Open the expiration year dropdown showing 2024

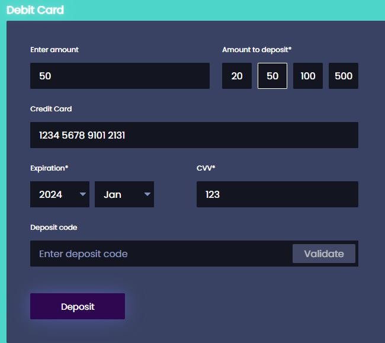(60, 194)
